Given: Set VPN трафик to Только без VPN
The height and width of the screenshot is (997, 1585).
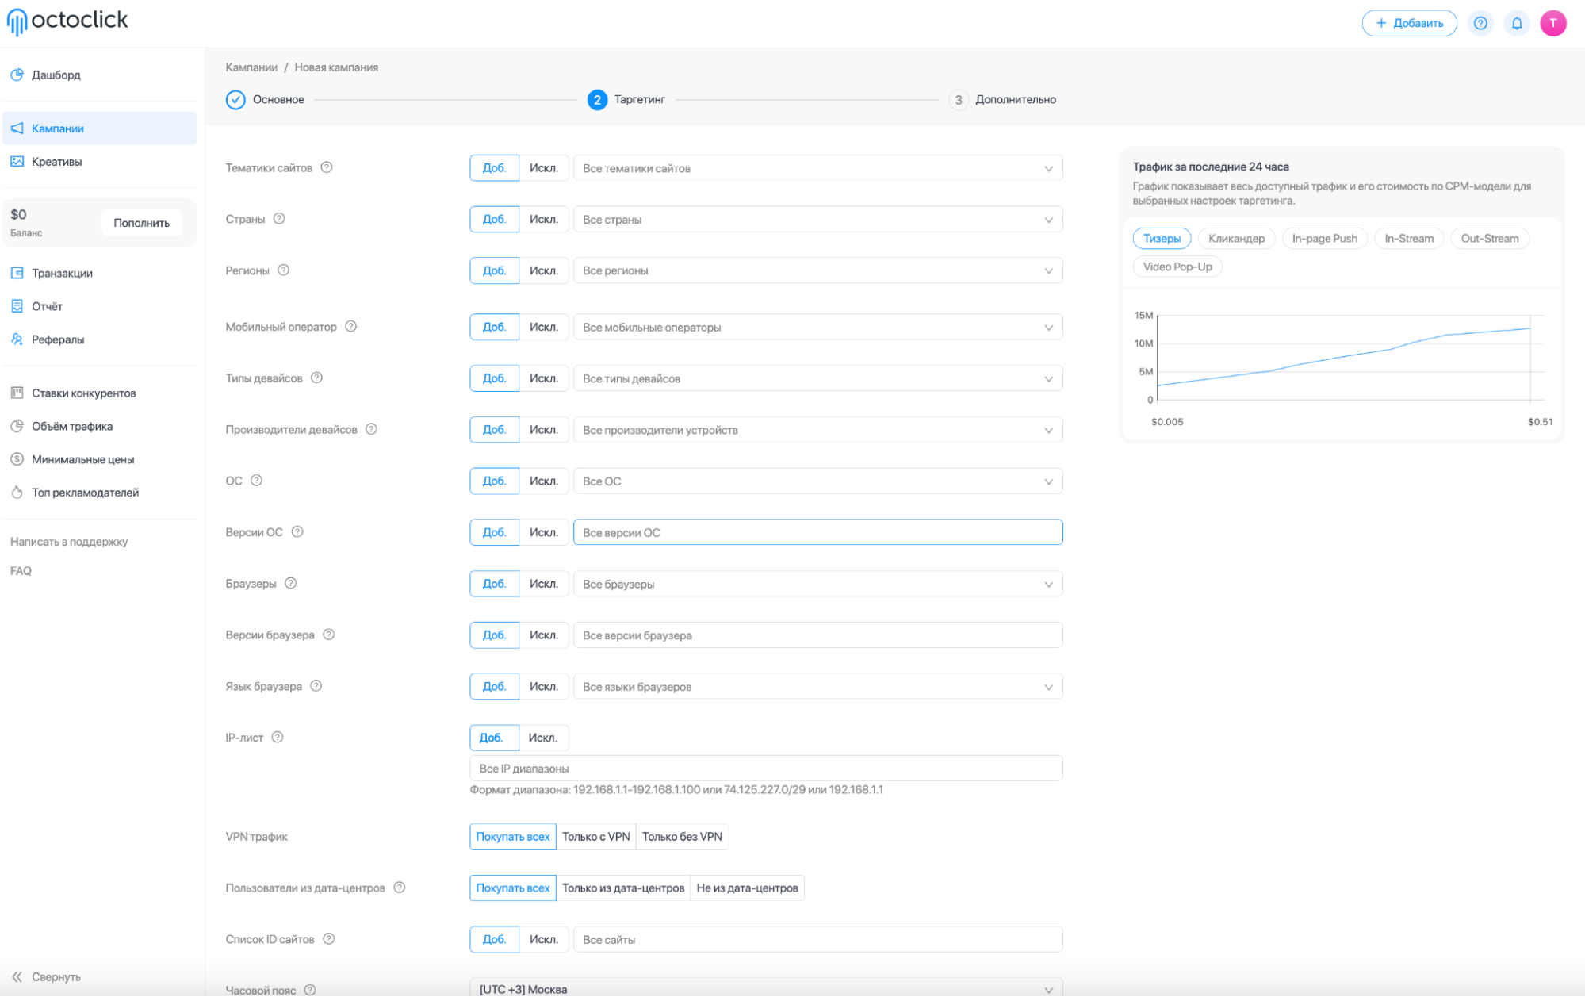Looking at the screenshot, I should pyautogui.click(x=682, y=837).
